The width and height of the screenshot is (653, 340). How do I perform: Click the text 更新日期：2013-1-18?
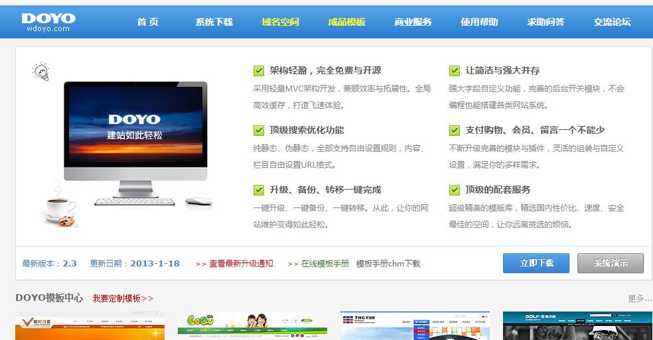(x=135, y=263)
